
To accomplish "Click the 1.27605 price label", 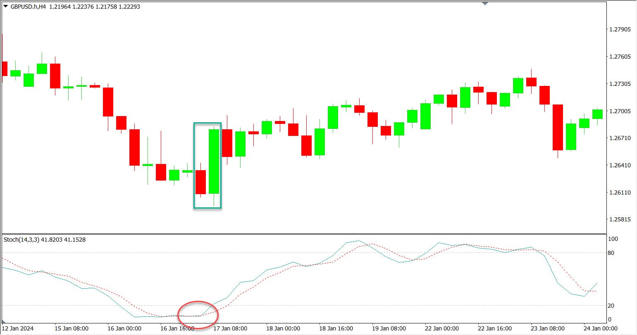I will coord(620,57).
